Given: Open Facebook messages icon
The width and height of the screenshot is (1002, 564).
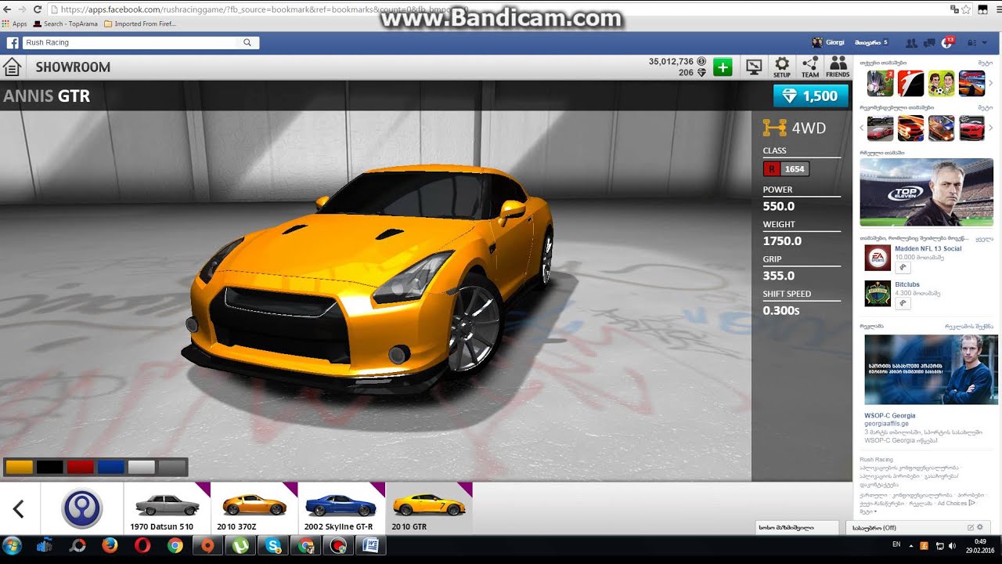Looking at the screenshot, I should [929, 43].
